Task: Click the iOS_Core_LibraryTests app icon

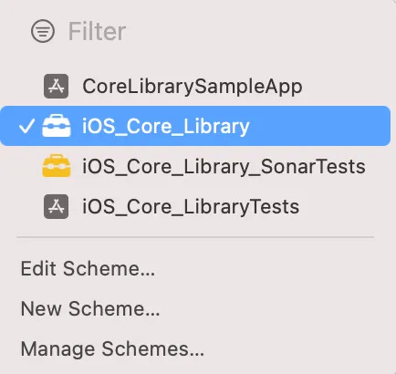Action: 57,207
